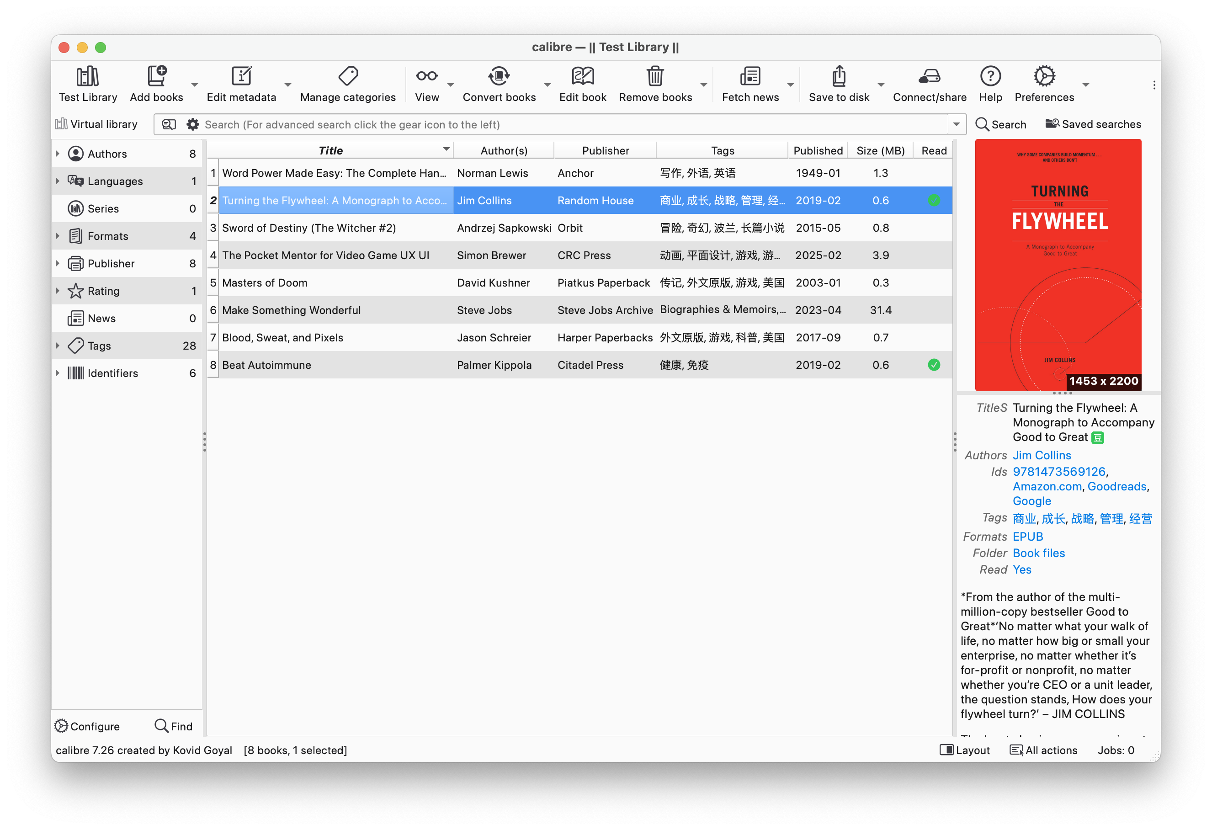
Task: Open Add books dropdown arrow
Action: pyautogui.click(x=195, y=85)
